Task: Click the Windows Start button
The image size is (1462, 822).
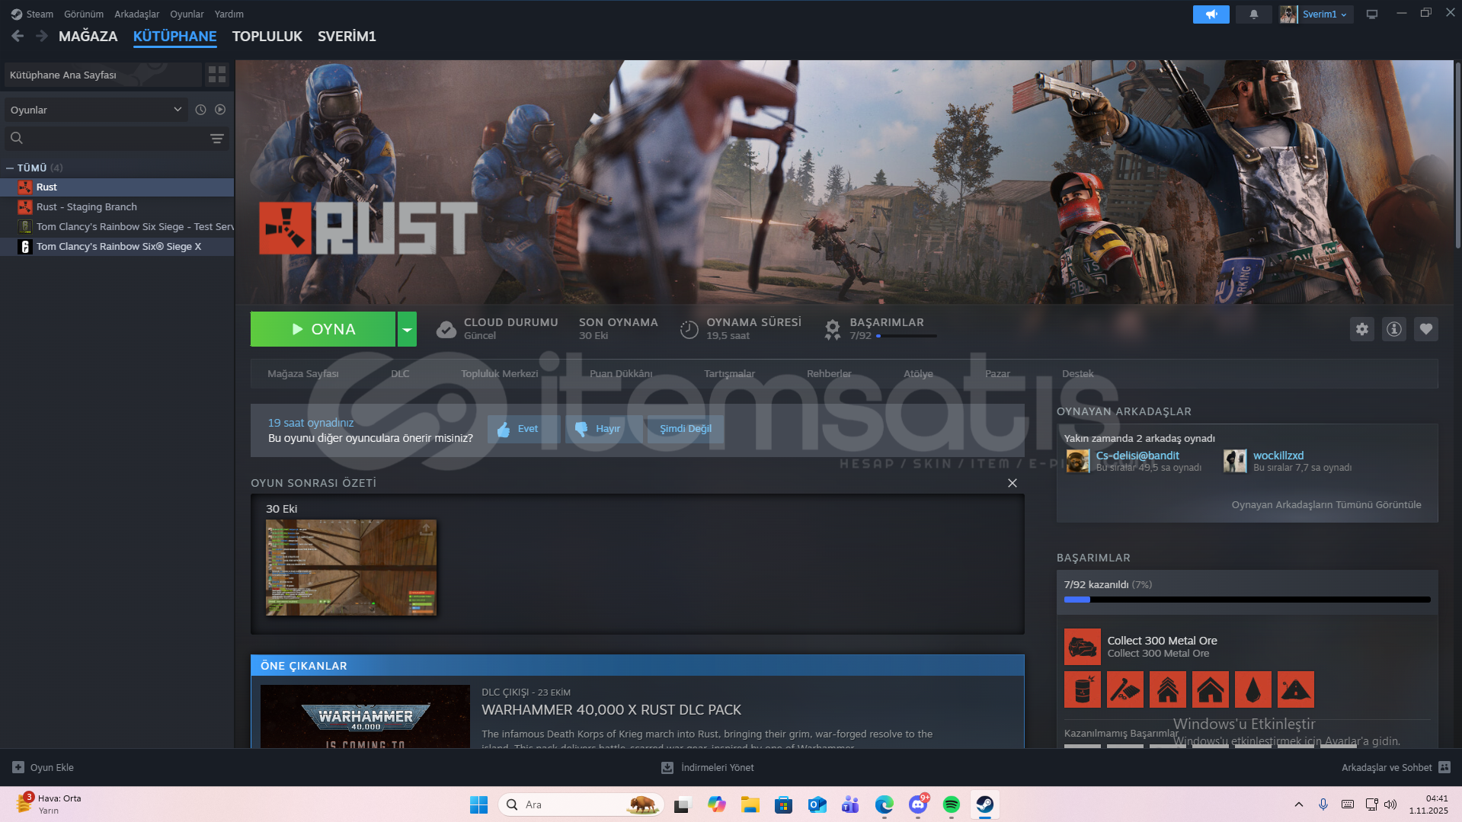Action: (479, 804)
